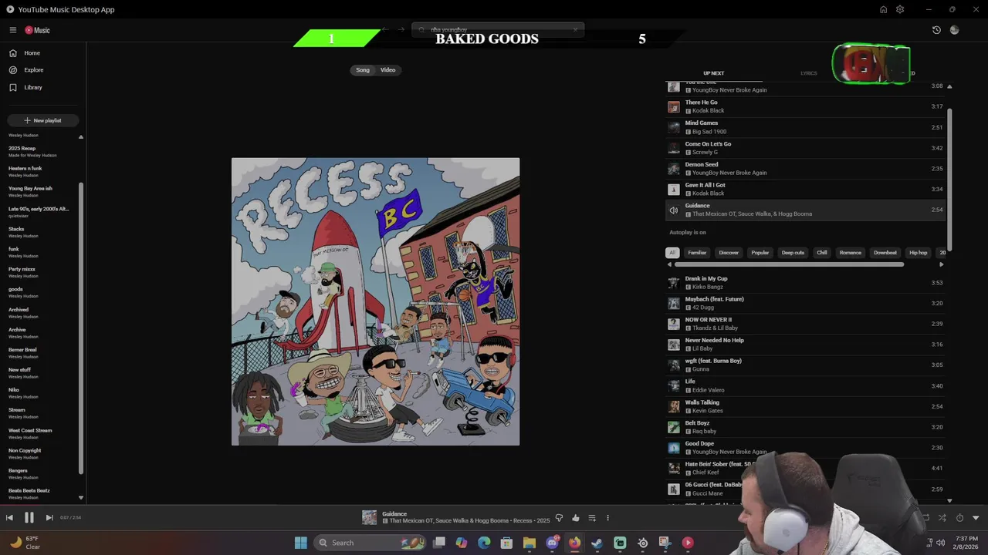This screenshot has width=988, height=555.
Task: Select the UP NEXT tab
Action: (x=713, y=73)
